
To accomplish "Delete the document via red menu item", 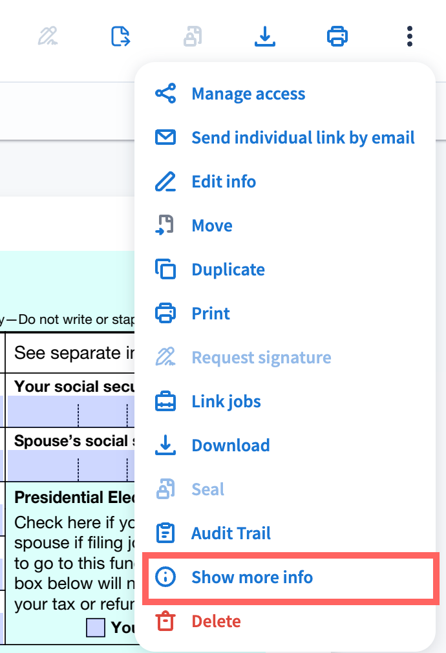I will coord(216,621).
